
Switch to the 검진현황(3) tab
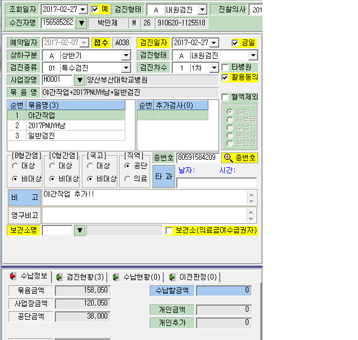click(80, 277)
